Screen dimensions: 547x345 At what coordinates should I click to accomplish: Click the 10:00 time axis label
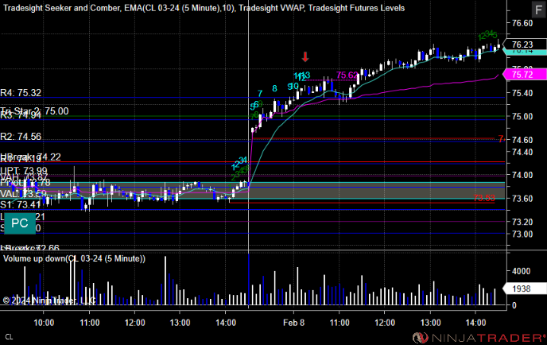coord(44,322)
